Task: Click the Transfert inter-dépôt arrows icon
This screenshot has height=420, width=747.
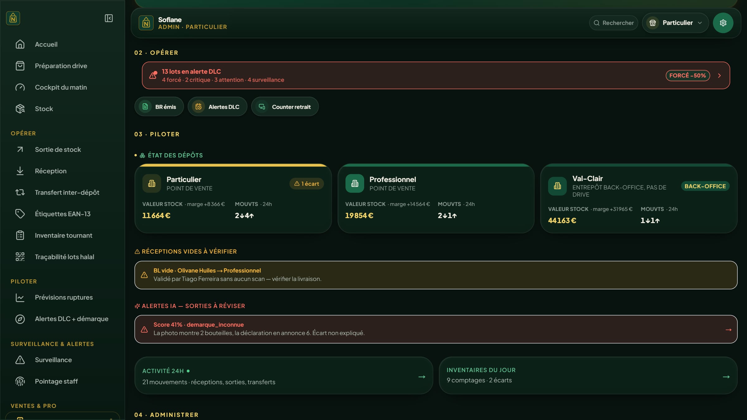Action: [x=20, y=192]
